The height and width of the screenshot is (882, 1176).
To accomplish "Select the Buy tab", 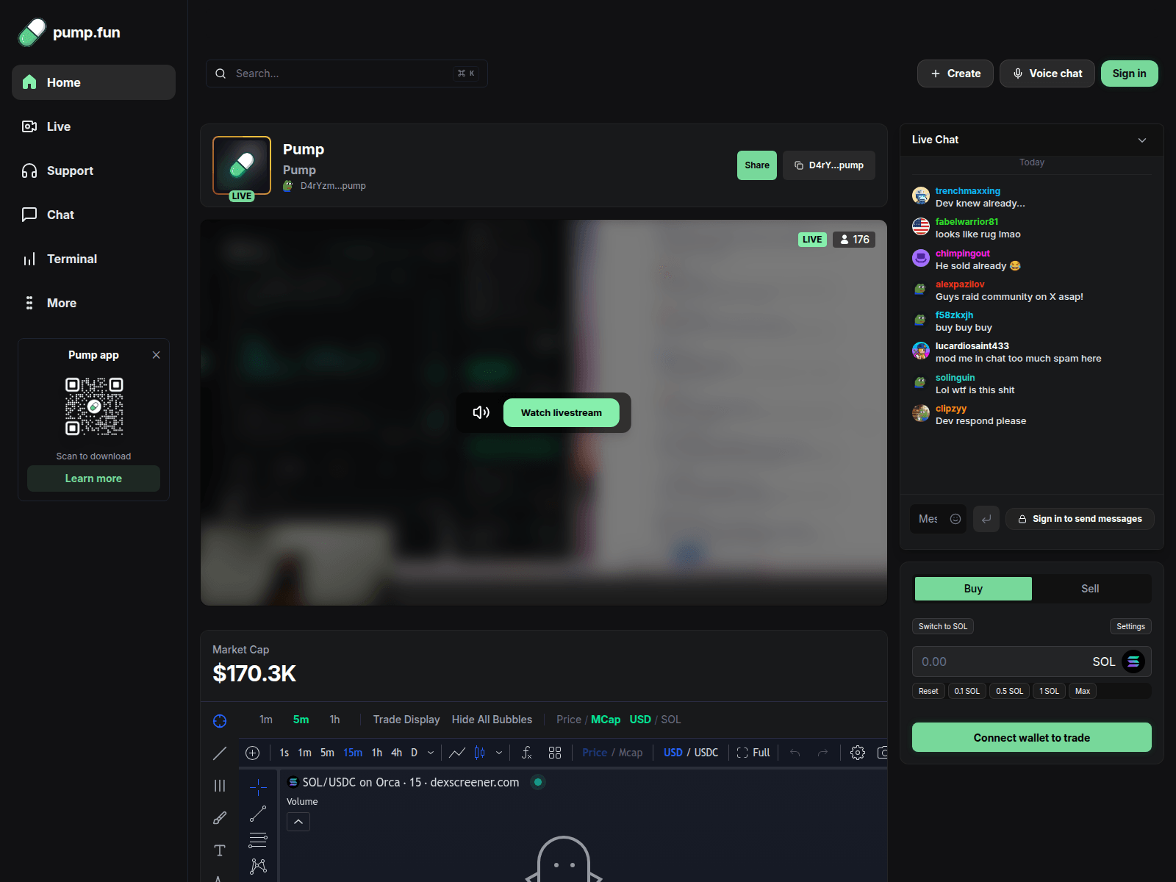I will [x=973, y=589].
